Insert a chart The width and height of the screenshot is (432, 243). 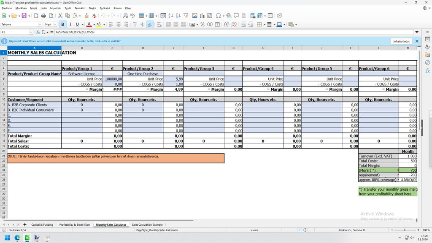tap(202, 16)
